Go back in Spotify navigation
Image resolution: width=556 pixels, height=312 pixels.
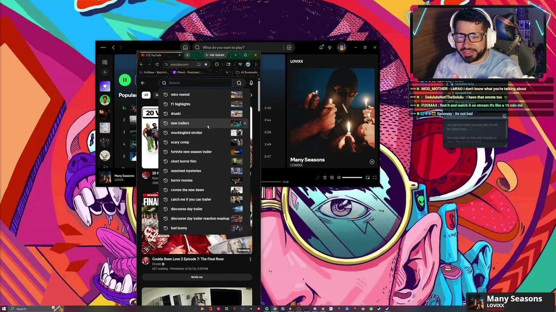point(113,47)
